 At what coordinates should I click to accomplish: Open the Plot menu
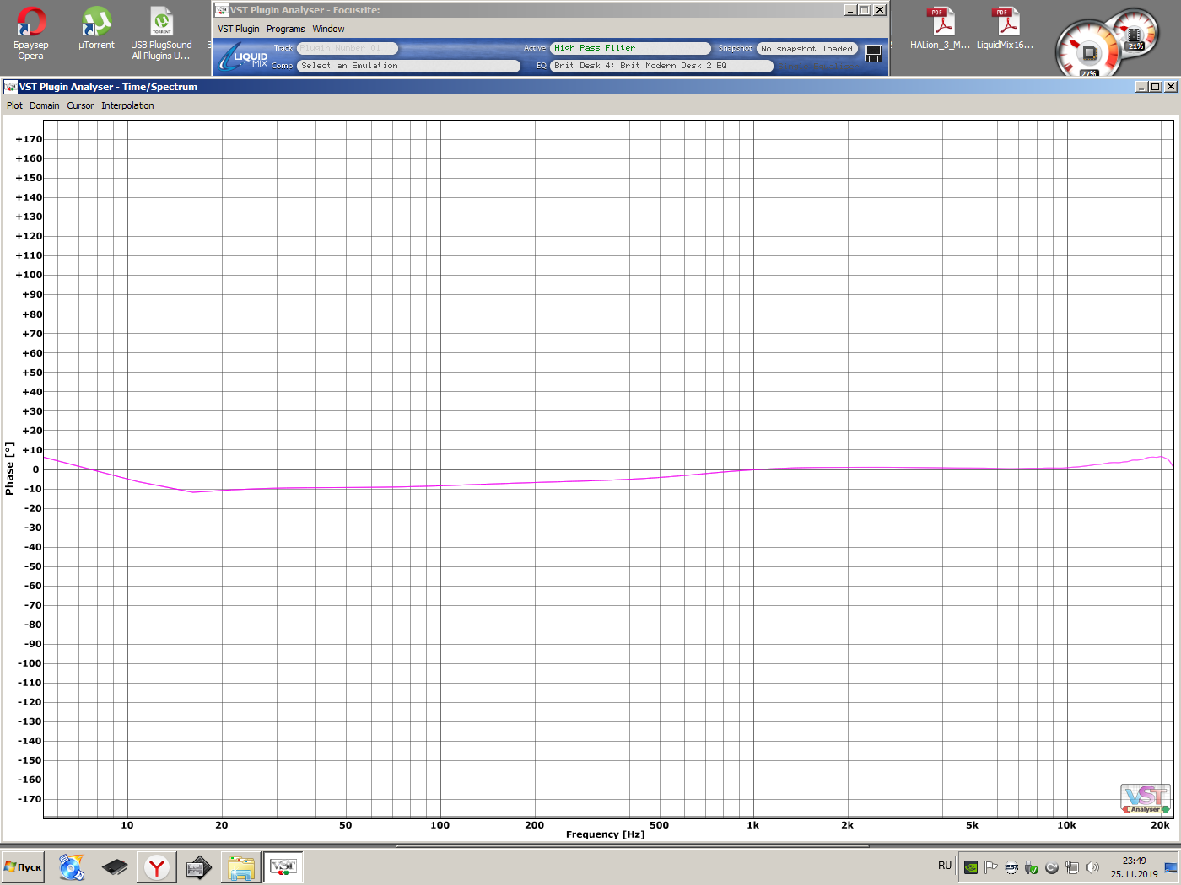[14, 105]
